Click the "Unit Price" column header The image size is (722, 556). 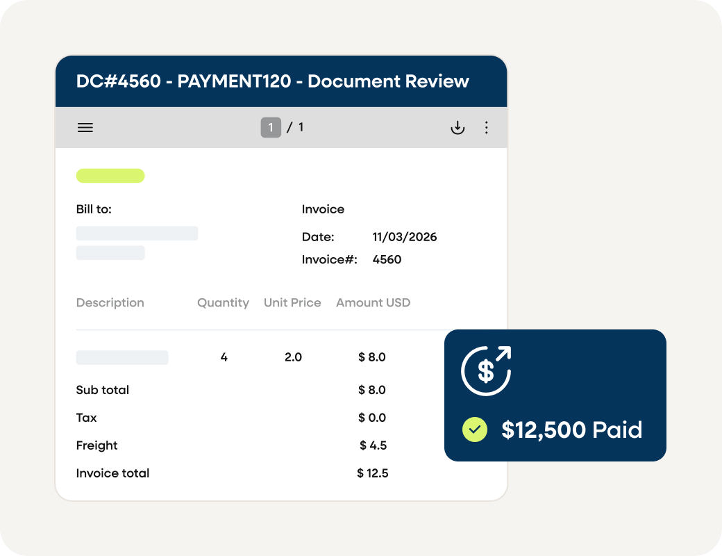coord(292,303)
